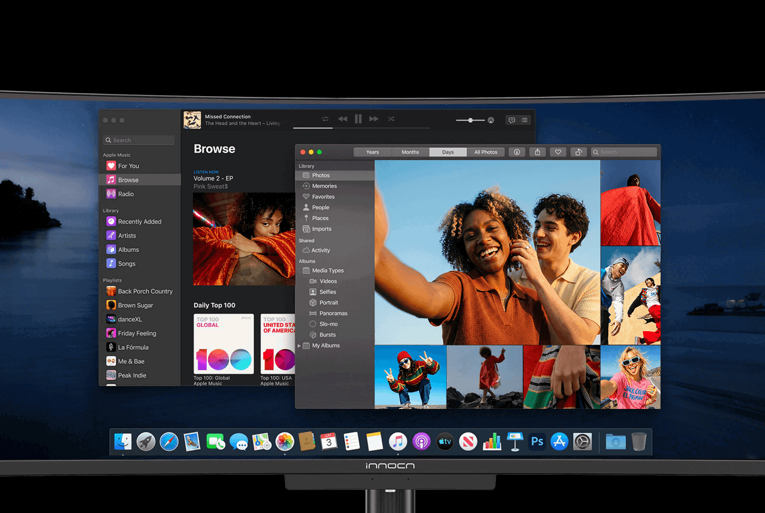Open the photo Info button
765x513 pixels.
point(517,152)
